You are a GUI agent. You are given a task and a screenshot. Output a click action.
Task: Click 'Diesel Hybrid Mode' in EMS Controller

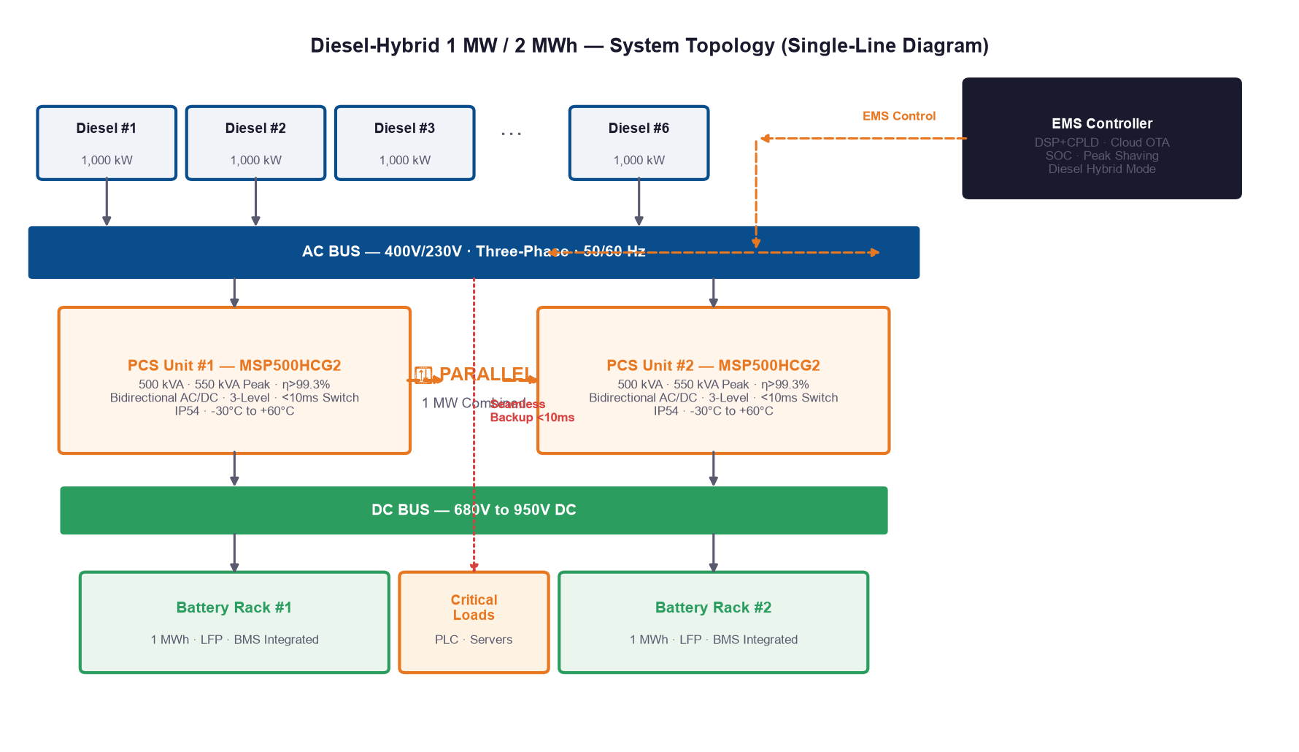click(1102, 169)
